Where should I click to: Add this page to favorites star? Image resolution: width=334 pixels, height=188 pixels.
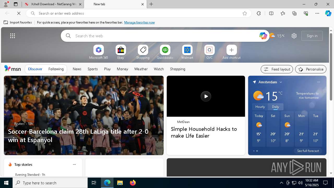pyautogui.click(x=245, y=13)
